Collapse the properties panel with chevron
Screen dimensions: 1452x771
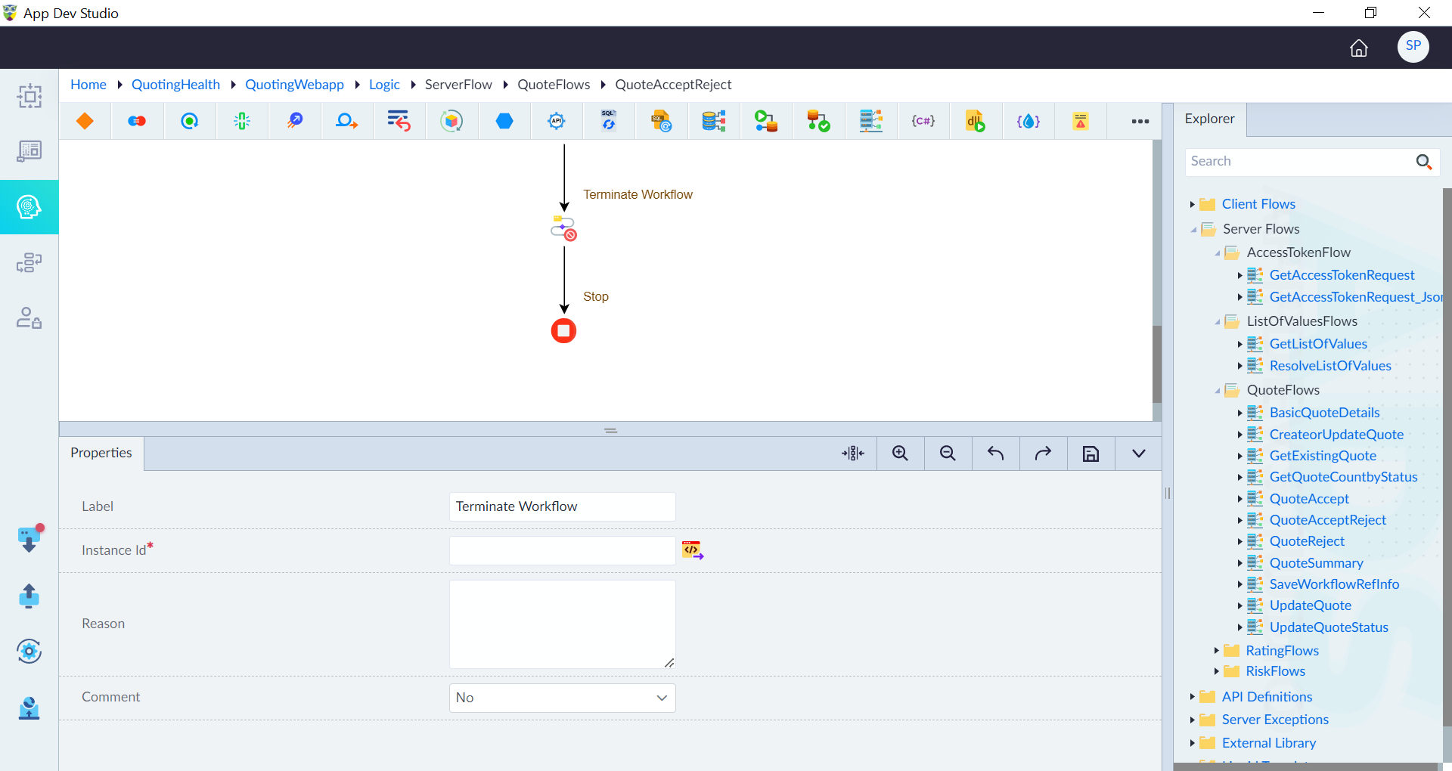coord(1138,454)
